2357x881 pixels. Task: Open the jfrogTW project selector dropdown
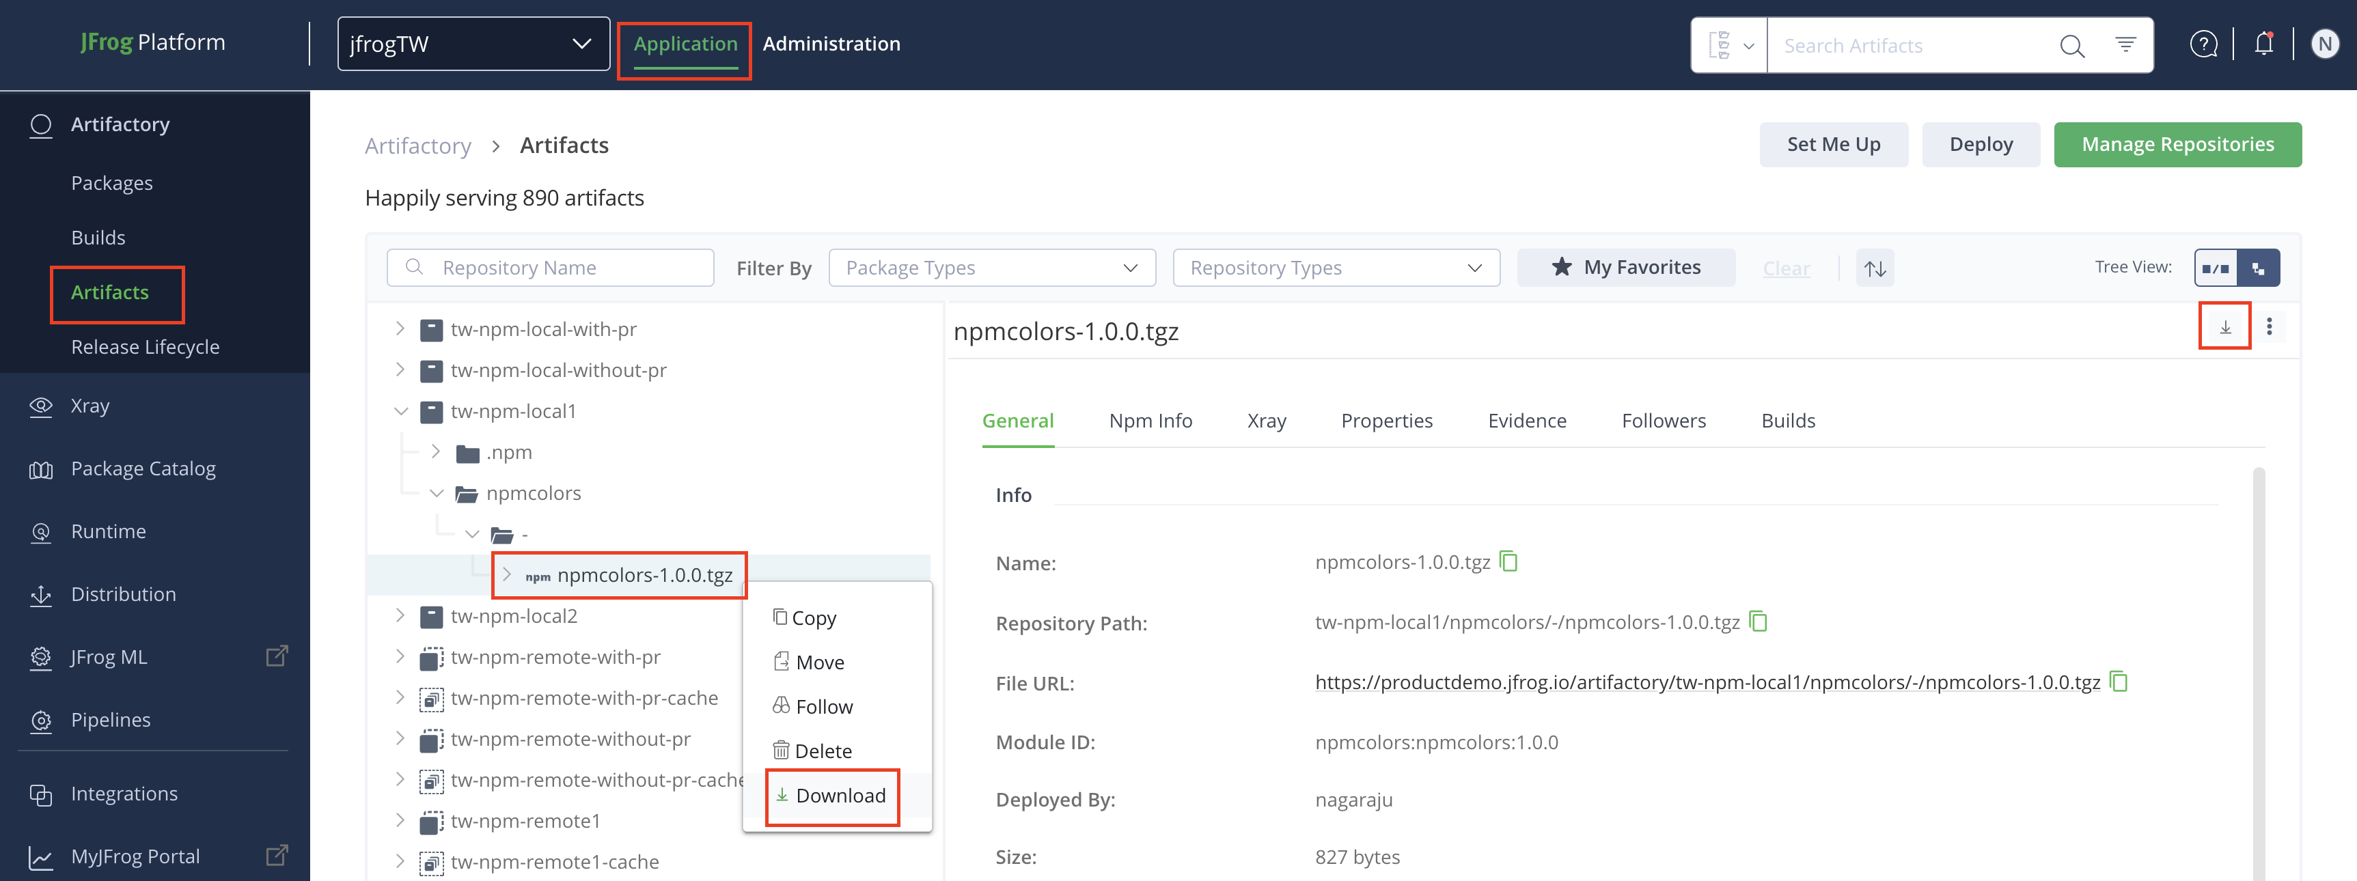coord(473,44)
